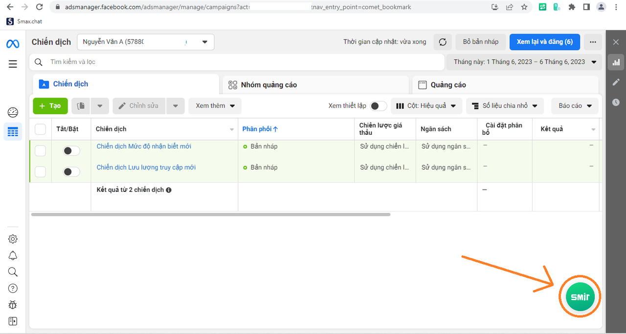Open the hamburger menu in left sidebar

13,64
